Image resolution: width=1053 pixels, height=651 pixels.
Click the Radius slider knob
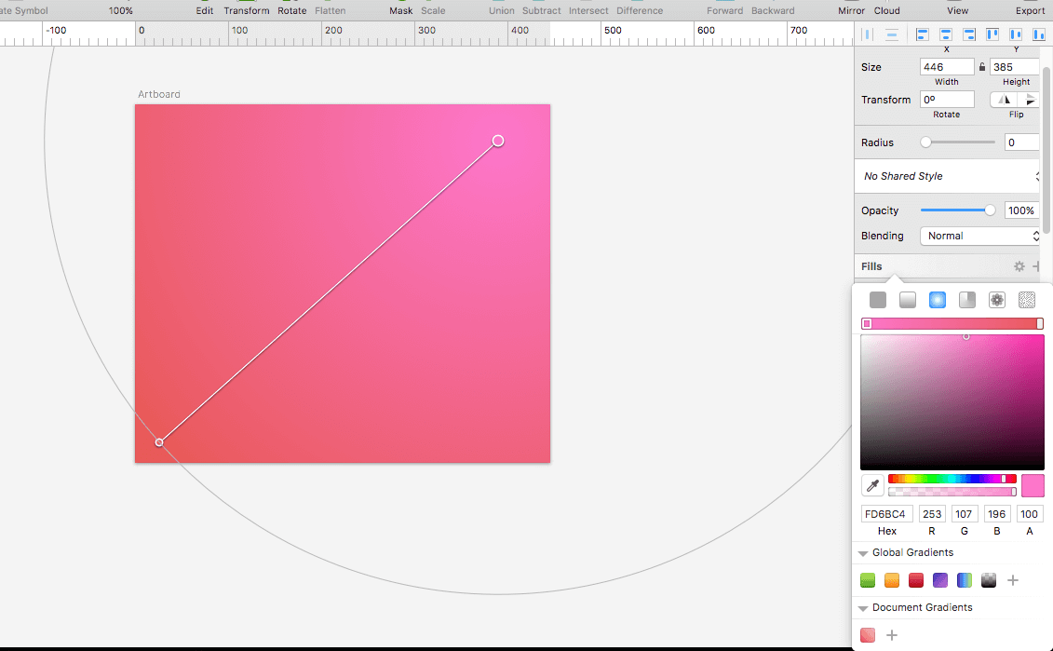926,142
